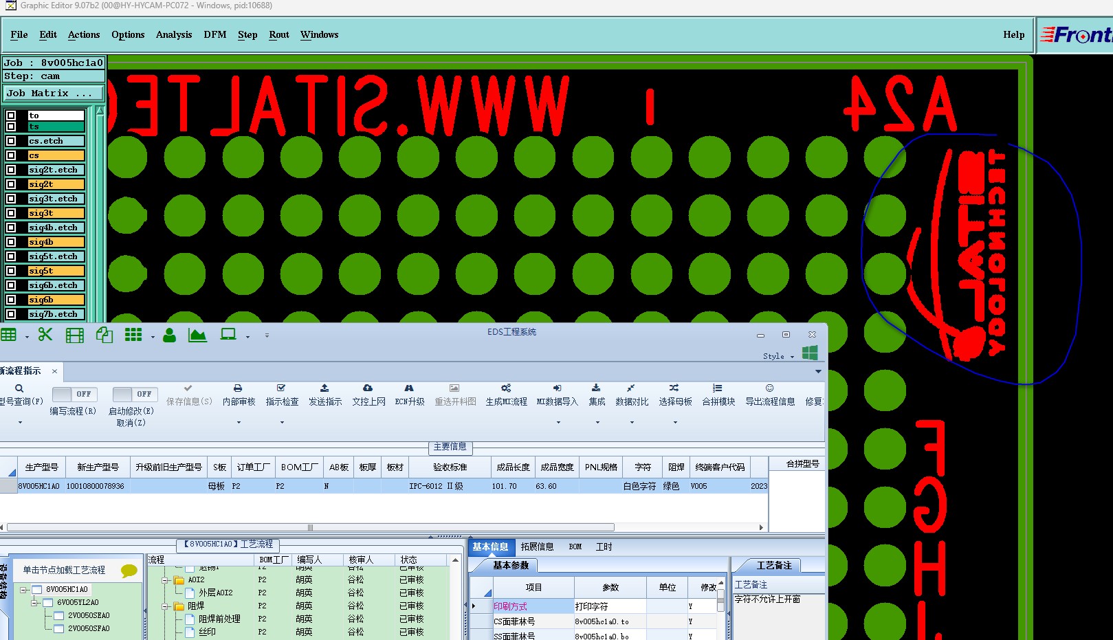Image resolution: width=1113 pixels, height=640 pixels.
Task: Open the Rout menu
Action: click(x=279, y=34)
